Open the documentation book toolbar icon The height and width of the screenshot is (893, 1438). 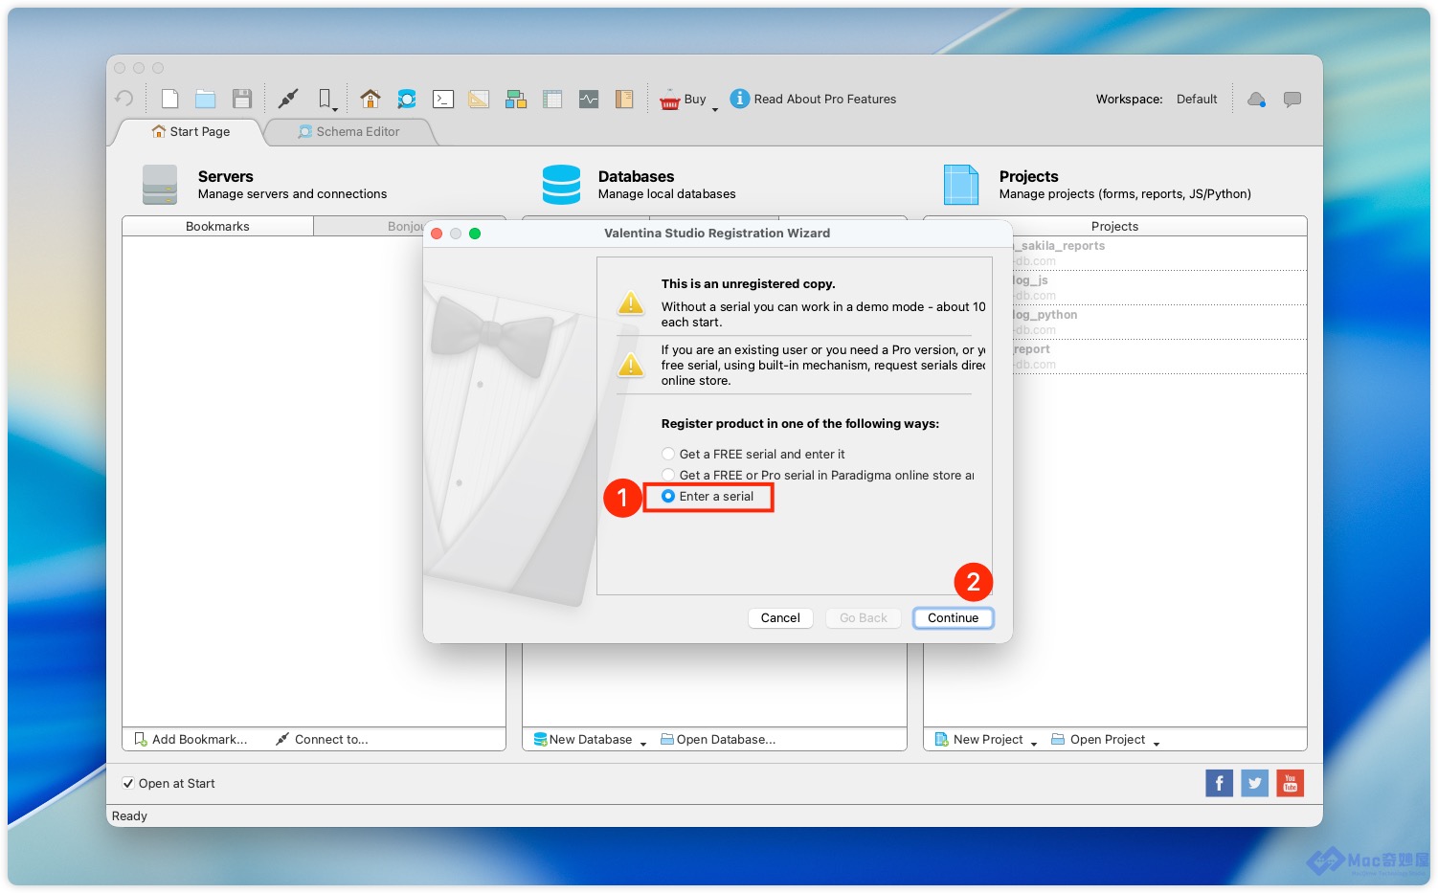click(624, 99)
